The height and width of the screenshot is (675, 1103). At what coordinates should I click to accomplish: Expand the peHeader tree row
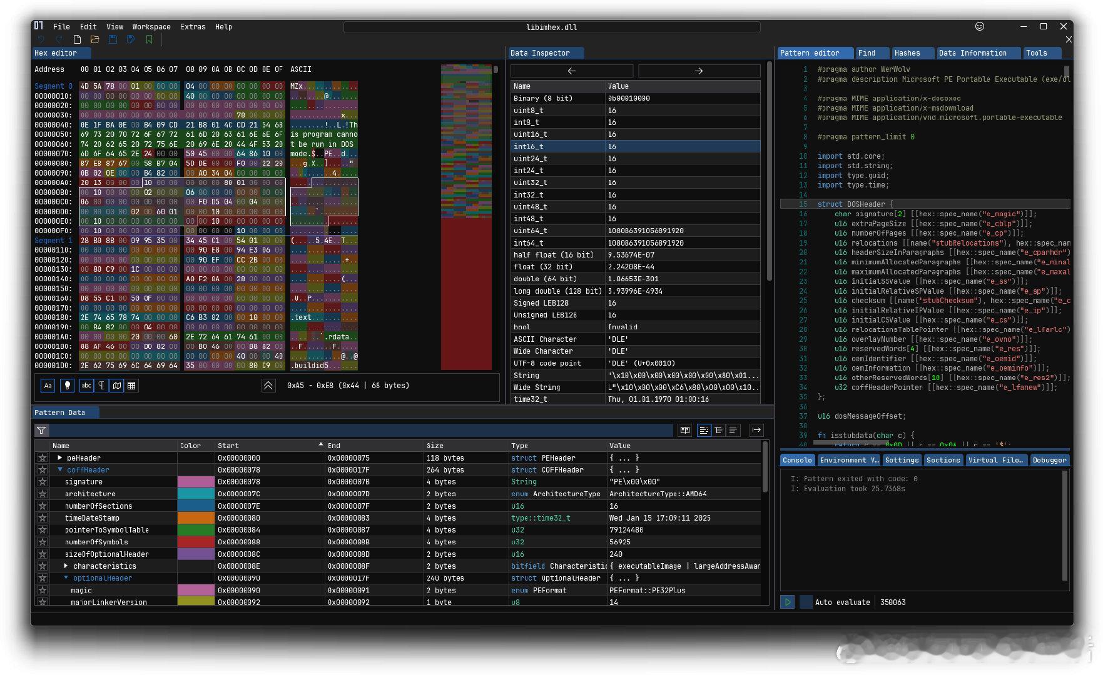click(60, 458)
